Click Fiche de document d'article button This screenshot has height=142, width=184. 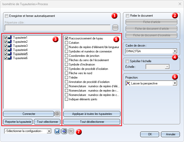[x=151, y=29]
